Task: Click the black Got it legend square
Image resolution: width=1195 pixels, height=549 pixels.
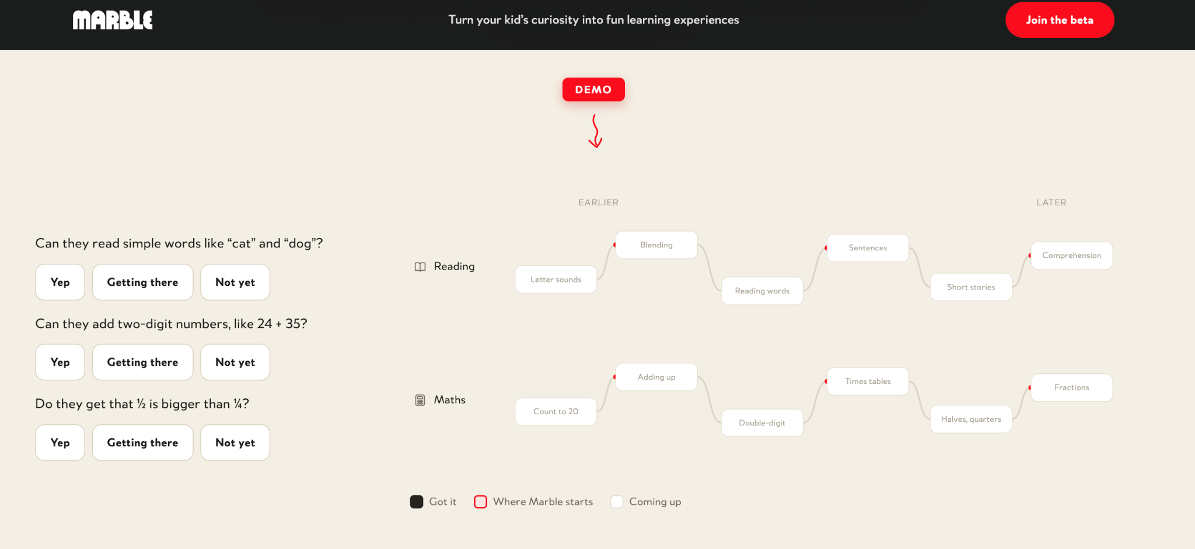Action: [x=417, y=502]
